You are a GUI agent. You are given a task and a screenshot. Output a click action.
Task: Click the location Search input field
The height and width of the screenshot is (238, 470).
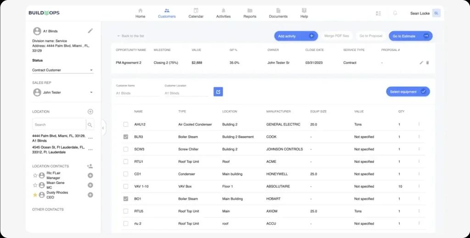[x=59, y=125]
